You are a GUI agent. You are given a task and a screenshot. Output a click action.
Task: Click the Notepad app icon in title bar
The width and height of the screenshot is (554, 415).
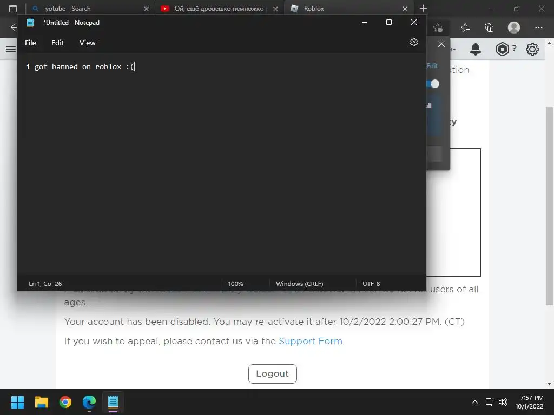30,23
